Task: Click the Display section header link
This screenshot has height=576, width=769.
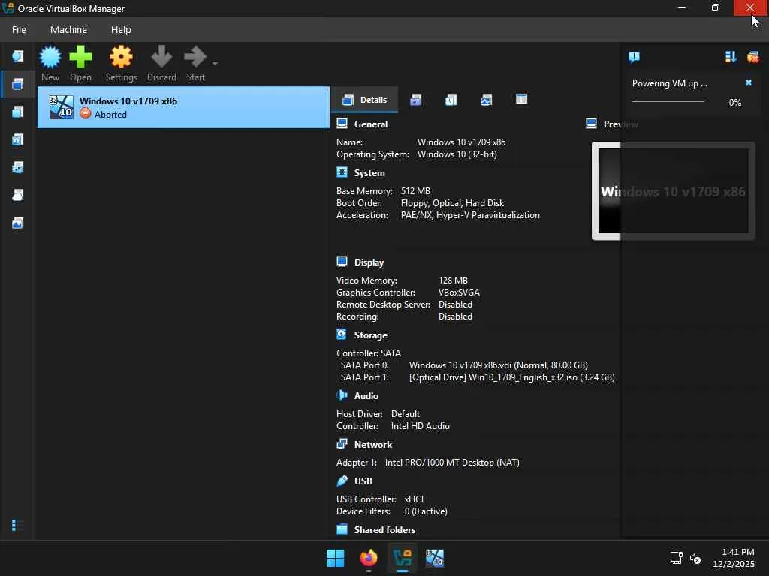Action: 369,262
